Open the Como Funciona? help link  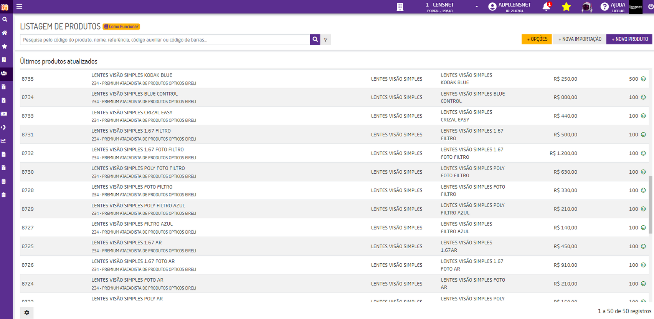click(121, 27)
